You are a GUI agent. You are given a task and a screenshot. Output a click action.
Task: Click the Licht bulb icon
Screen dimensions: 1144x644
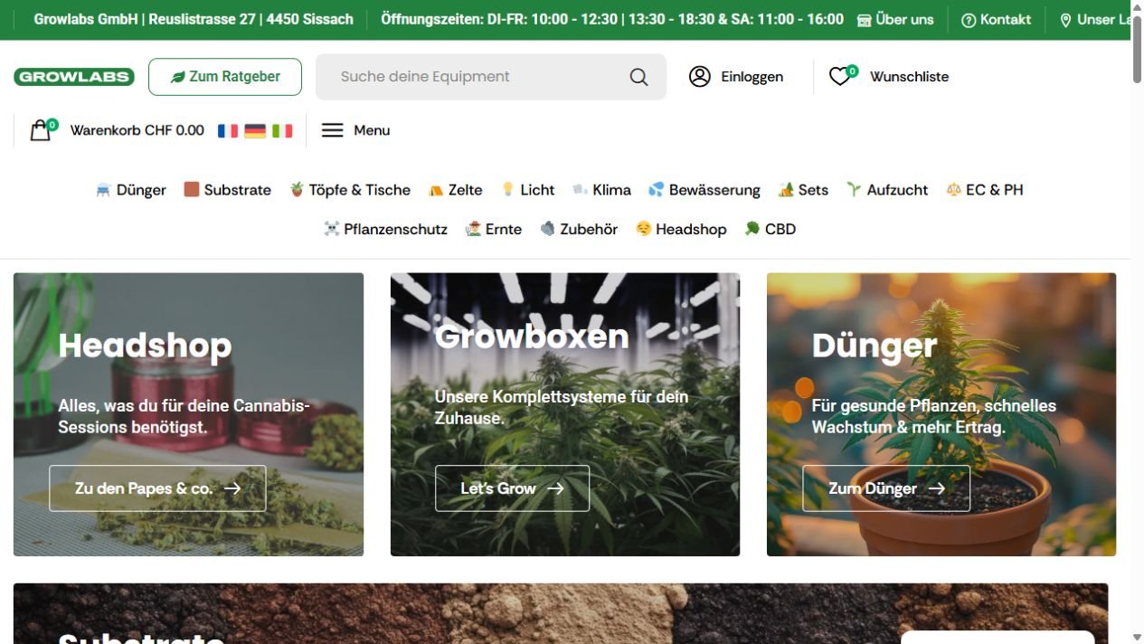point(508,189)
